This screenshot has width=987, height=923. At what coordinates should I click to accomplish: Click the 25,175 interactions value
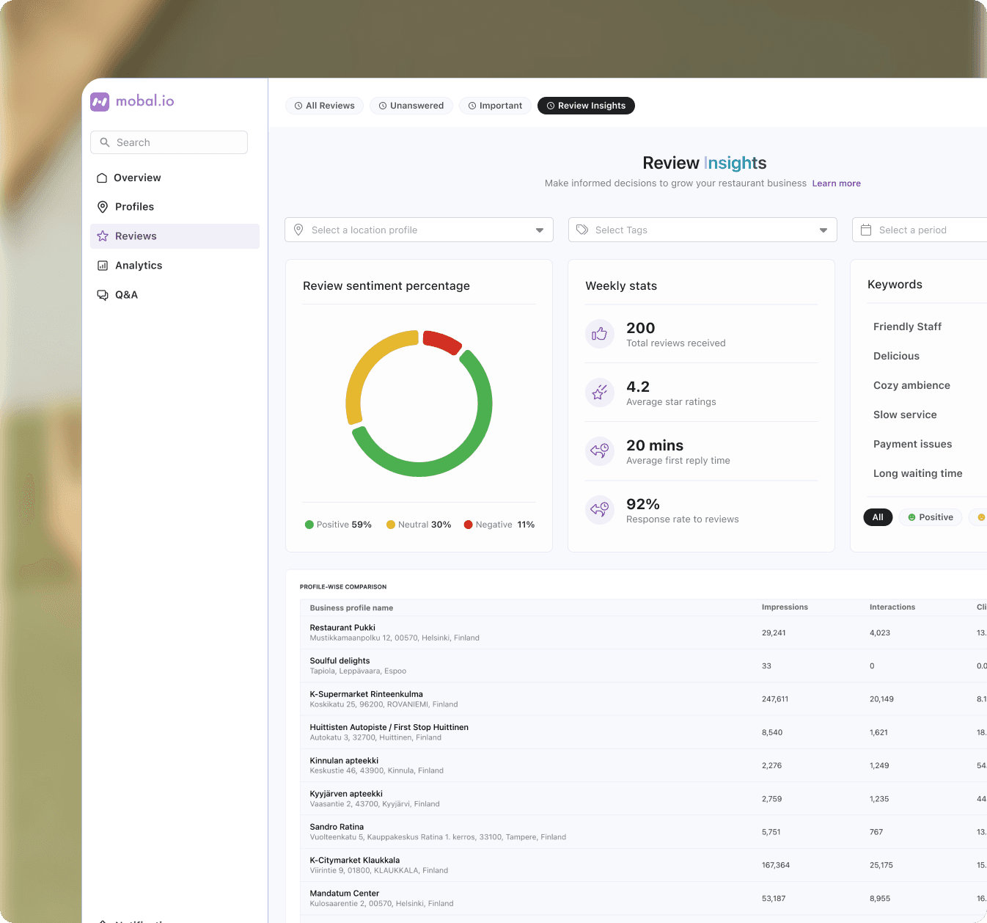point(881,865)
